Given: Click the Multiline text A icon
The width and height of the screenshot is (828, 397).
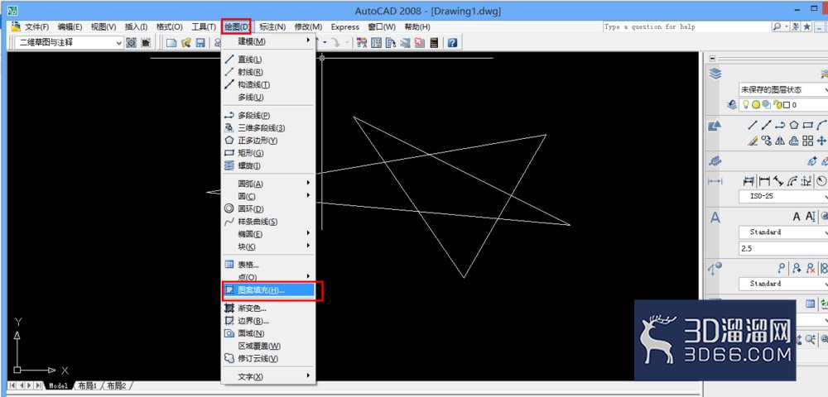Looking at the screenshot, I should (x=797, y=216).
